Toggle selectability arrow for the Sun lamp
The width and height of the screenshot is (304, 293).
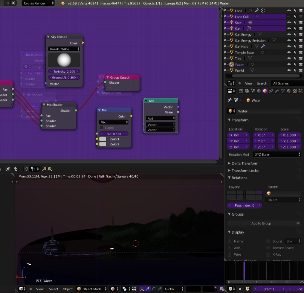(x=295, y=29)
